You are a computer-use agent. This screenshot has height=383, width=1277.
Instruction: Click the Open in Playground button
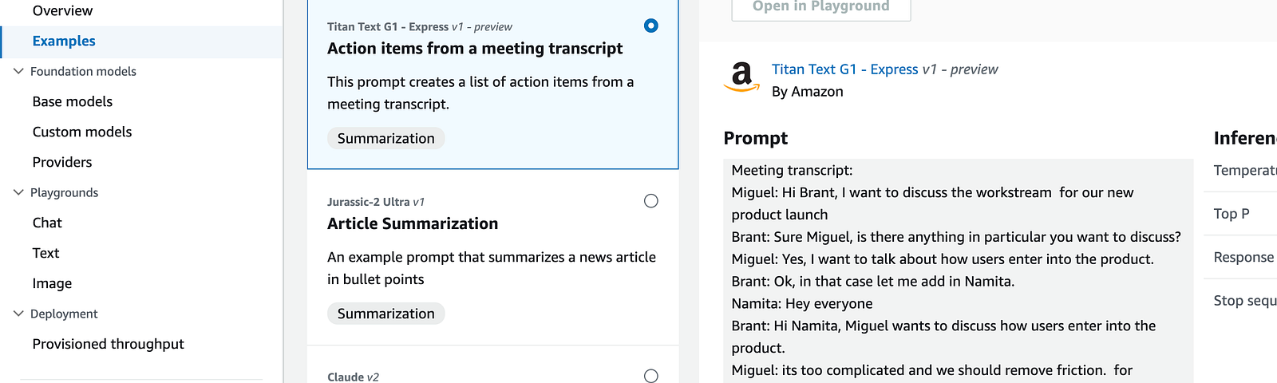tap(821, 7)
